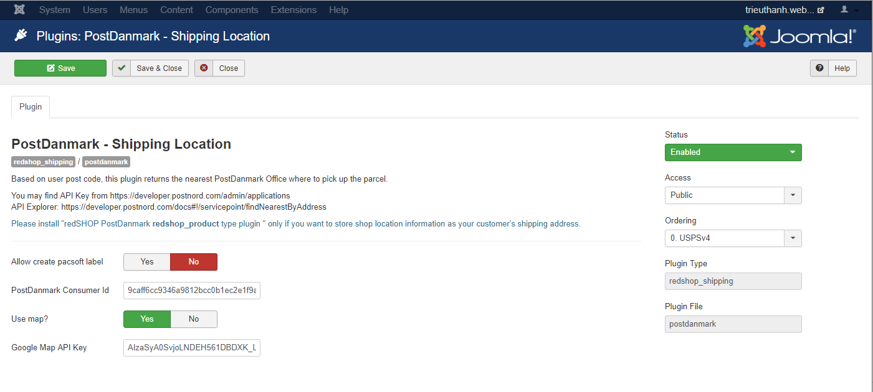Open the System menu

coord(55,10)
